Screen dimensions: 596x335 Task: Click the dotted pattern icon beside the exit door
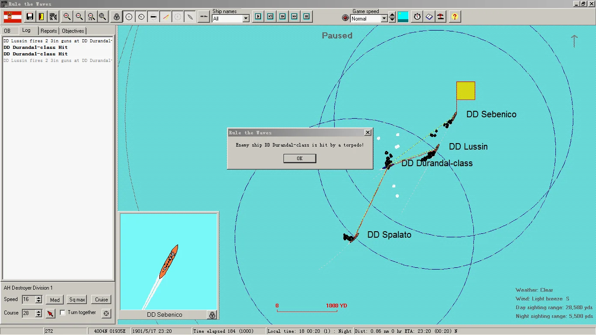tap(54, 17)
